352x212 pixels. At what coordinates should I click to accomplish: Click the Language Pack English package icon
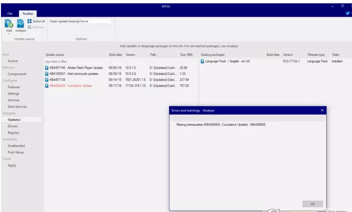click(x=202, y=61)
